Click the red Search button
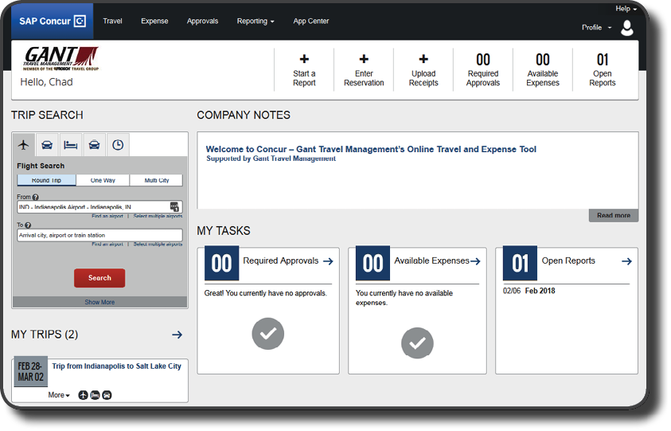Image resolution: width=671 pixels, height=431 pixels. tap(99, 278)
